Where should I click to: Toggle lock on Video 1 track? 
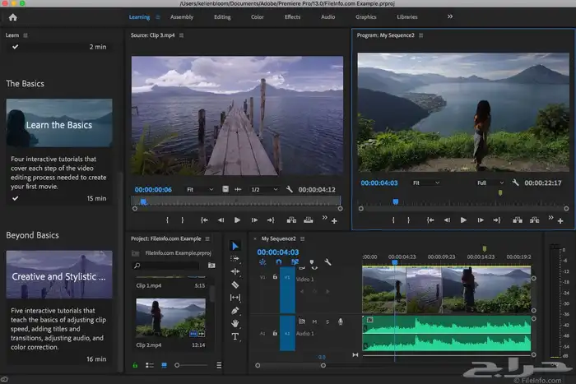[275, 277]
